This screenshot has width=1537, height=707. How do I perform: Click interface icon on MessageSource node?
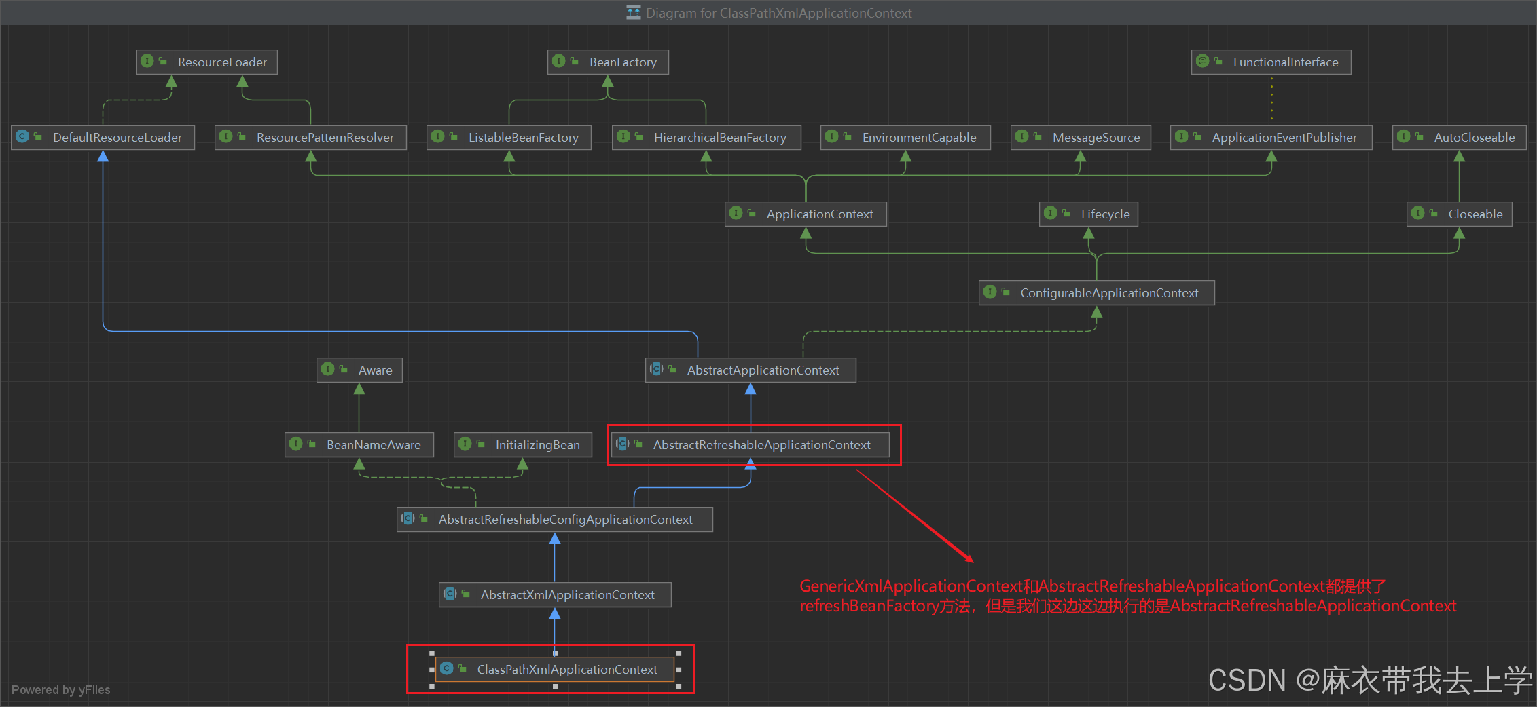tap(1022, 136)
